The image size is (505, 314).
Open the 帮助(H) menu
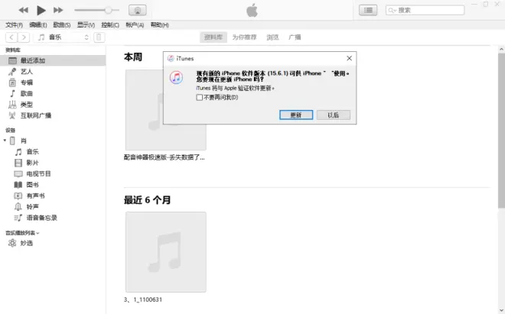coord(160,24)
